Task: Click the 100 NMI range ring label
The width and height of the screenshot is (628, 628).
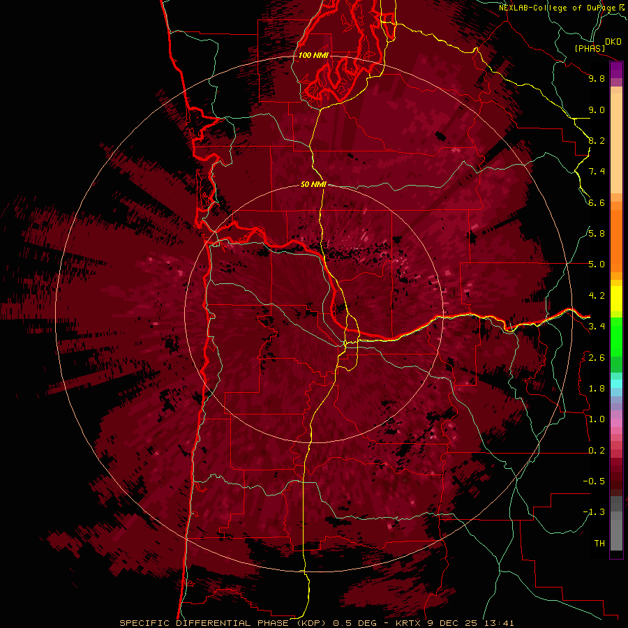Action: point(313,55)
